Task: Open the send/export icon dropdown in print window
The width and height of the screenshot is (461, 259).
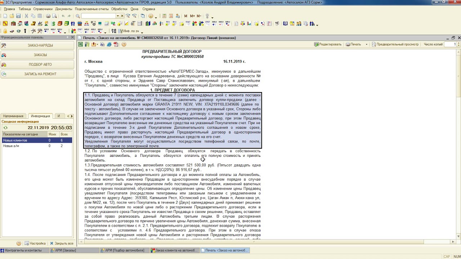Action: tap(97, 44)
